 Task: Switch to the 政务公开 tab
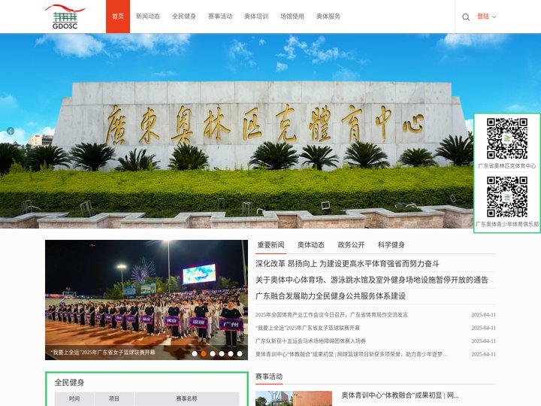click(x=351, y=245)
